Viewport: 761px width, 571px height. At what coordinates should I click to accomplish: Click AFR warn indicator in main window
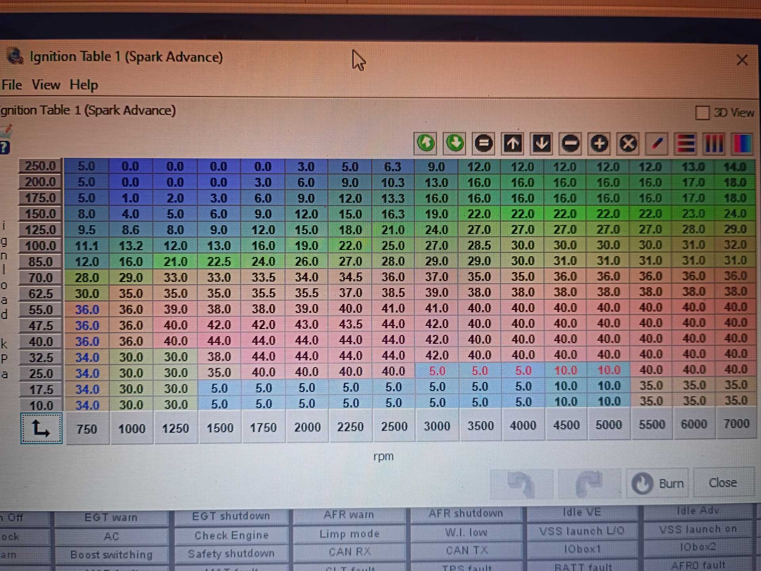349,514
